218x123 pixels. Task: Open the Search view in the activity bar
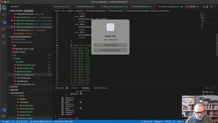tap(4, 14)
